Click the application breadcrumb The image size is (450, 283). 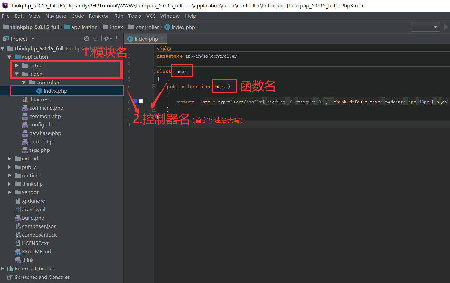81,27
